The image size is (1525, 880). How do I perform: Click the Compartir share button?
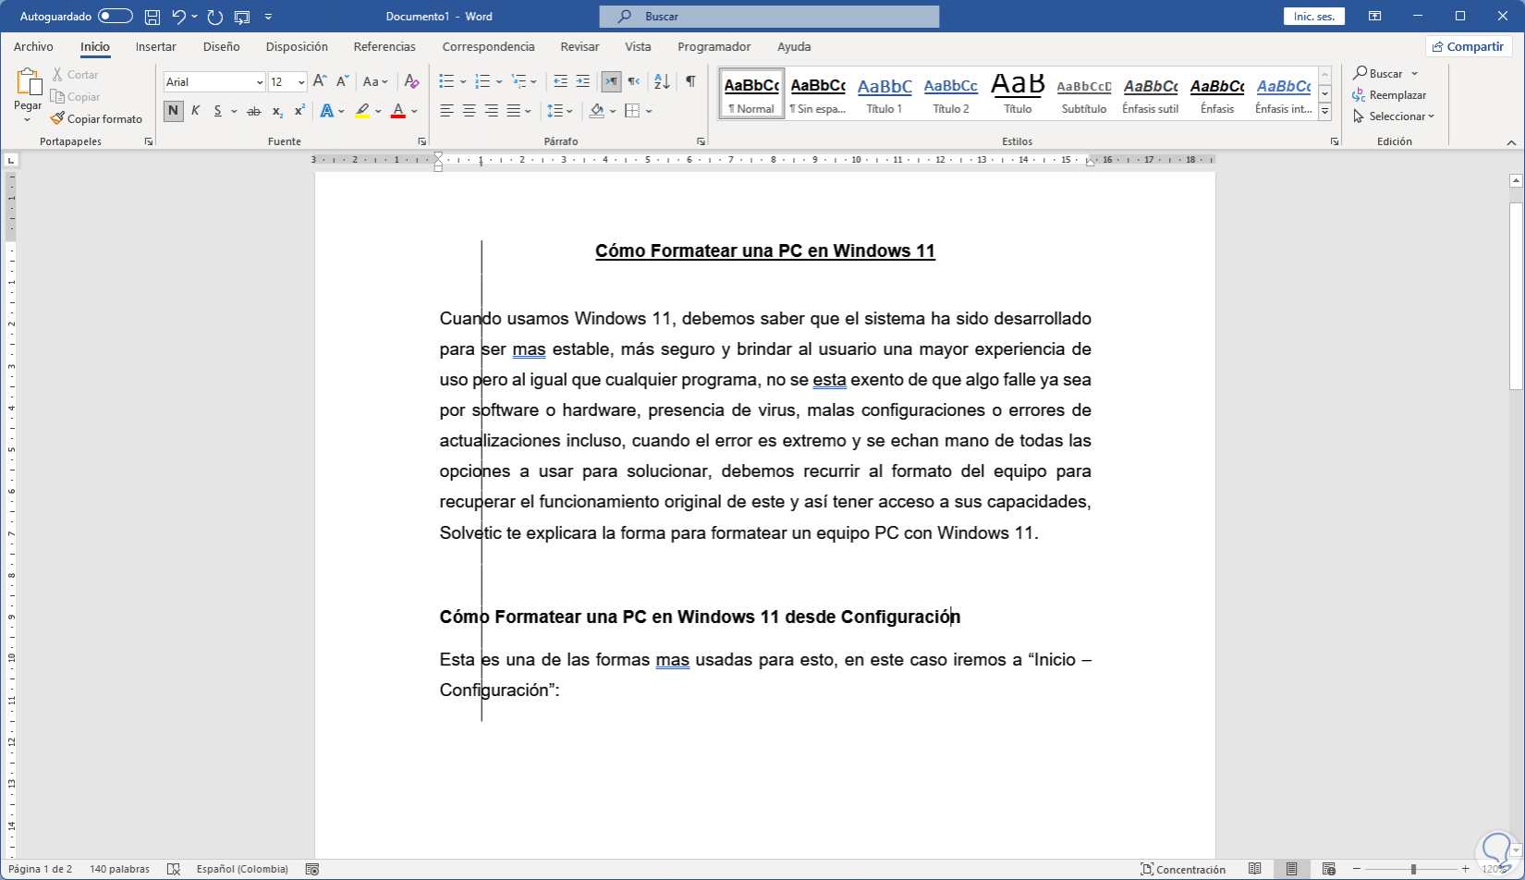(x=1468, y=46)
